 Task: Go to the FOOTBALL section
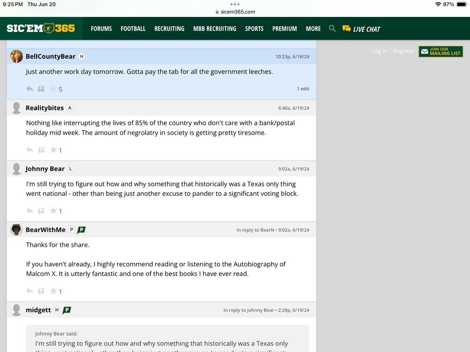133,29
